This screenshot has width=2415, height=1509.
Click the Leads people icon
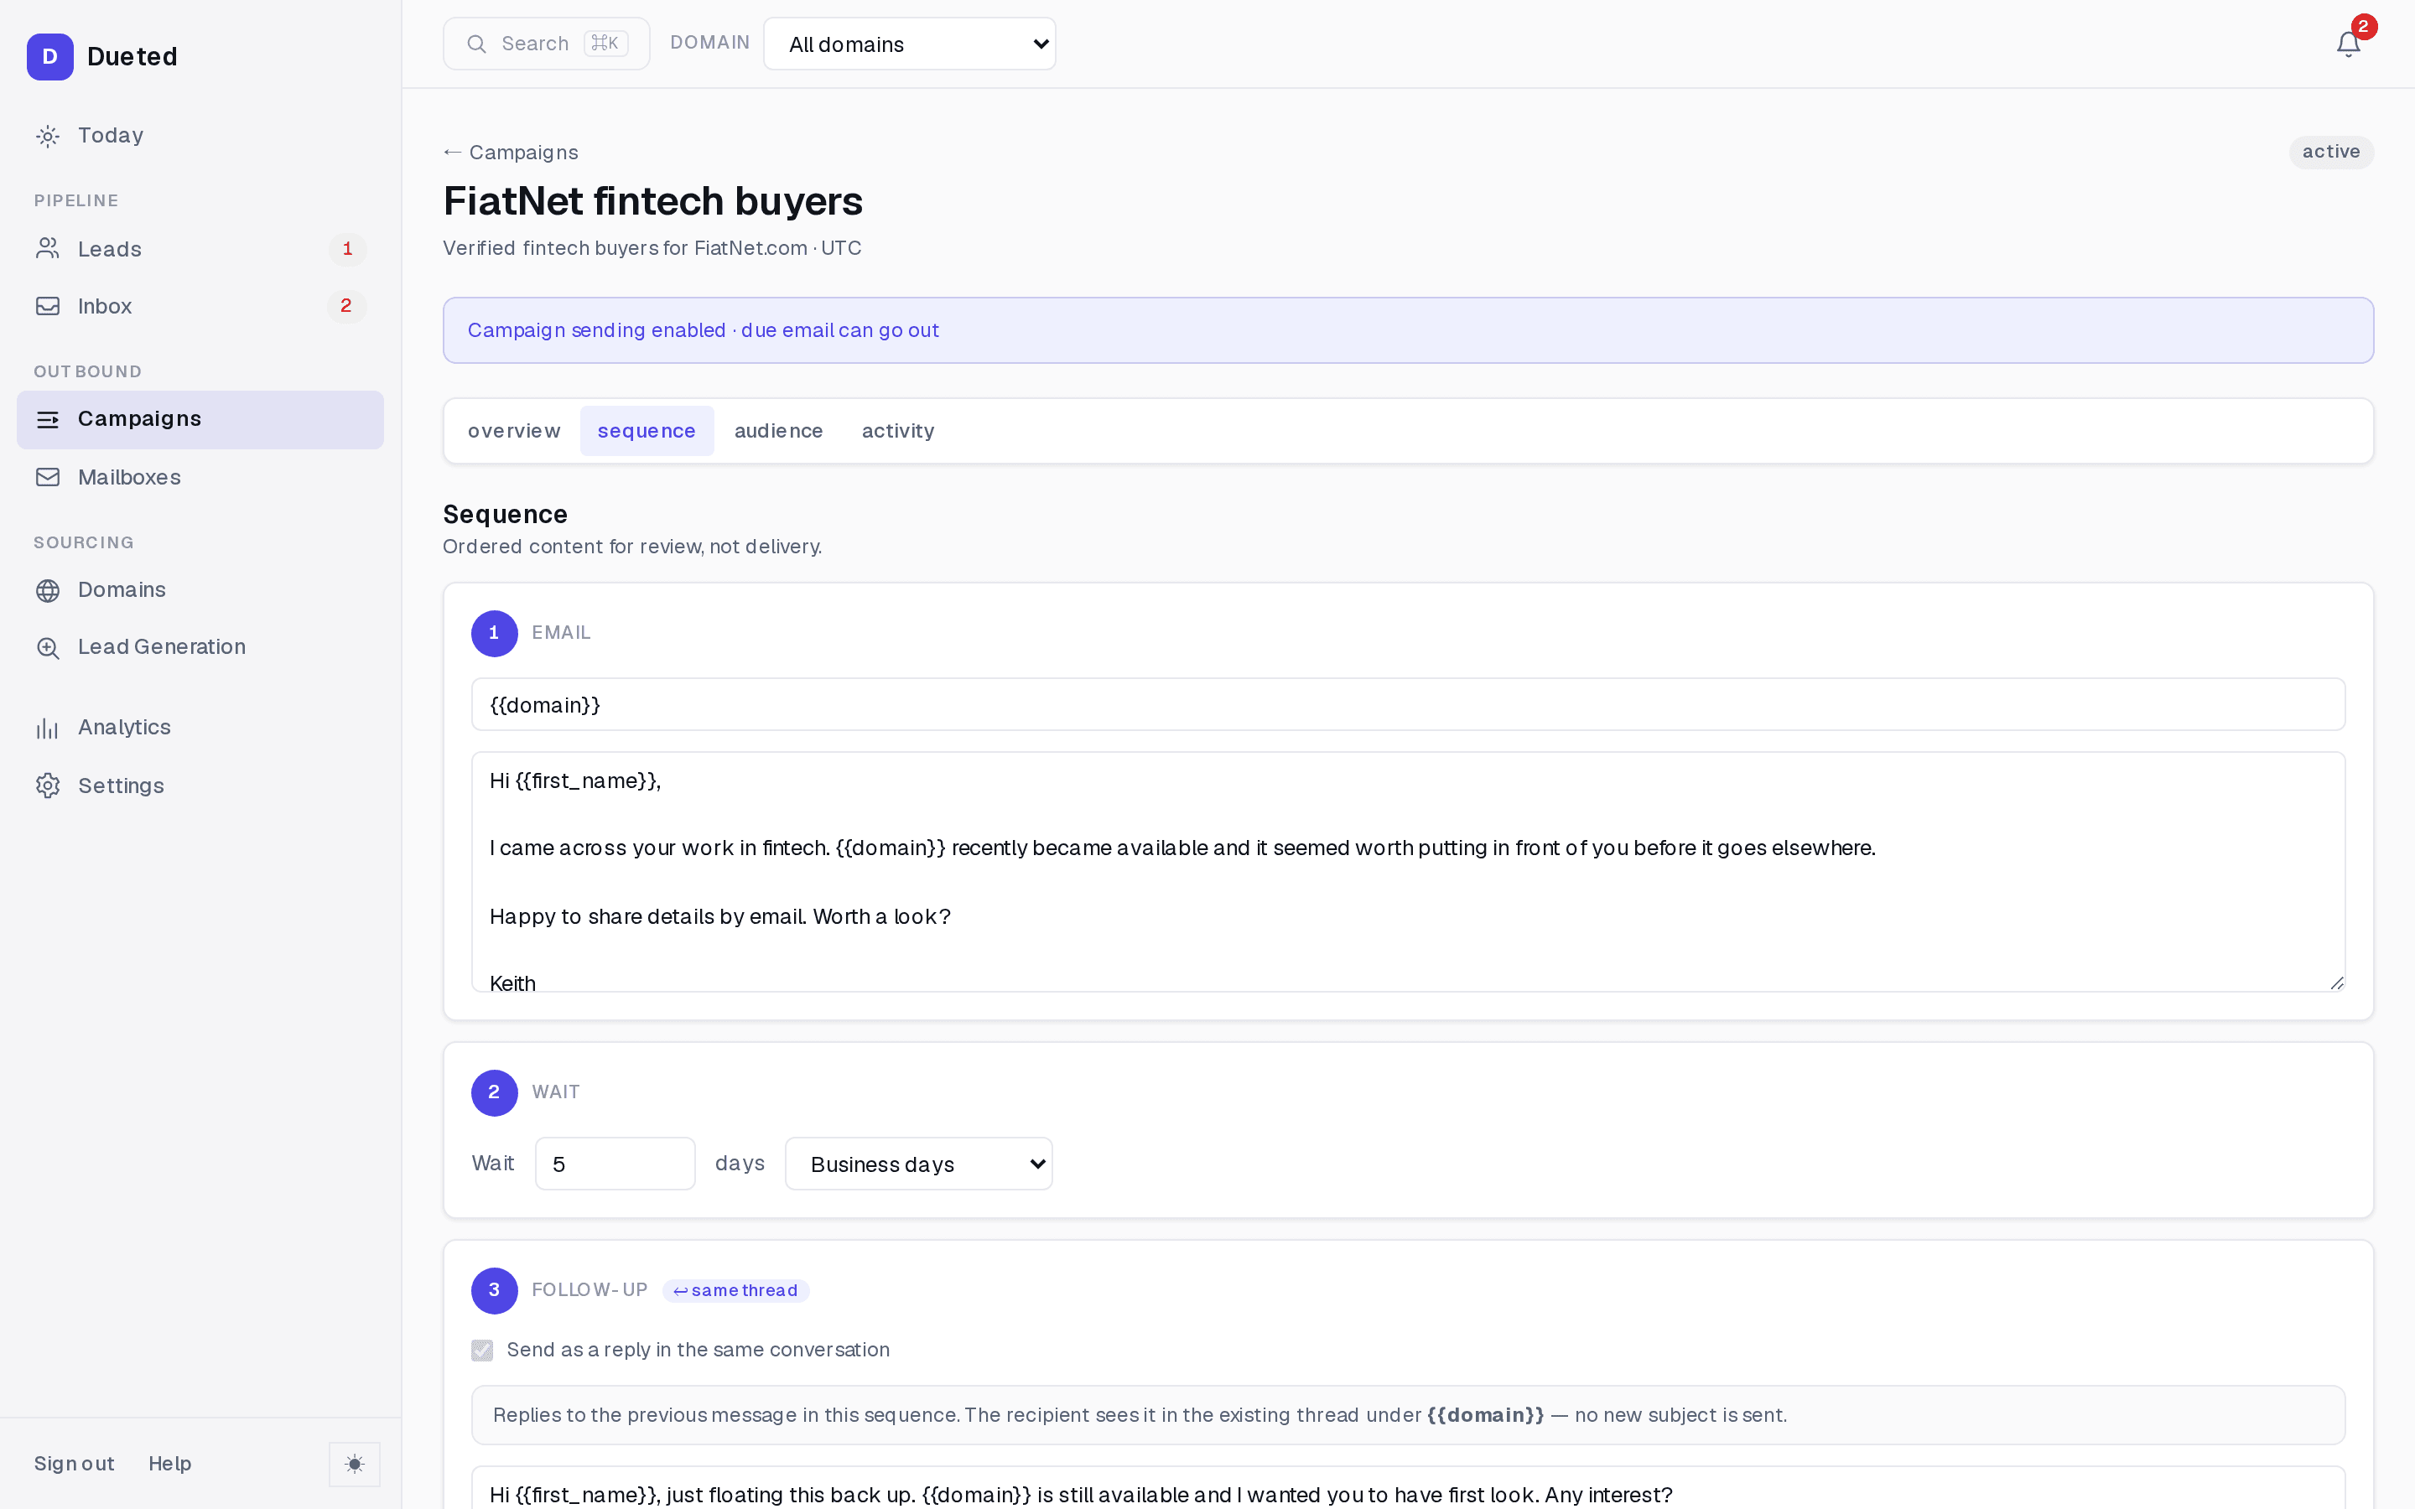tap(48, 248)
